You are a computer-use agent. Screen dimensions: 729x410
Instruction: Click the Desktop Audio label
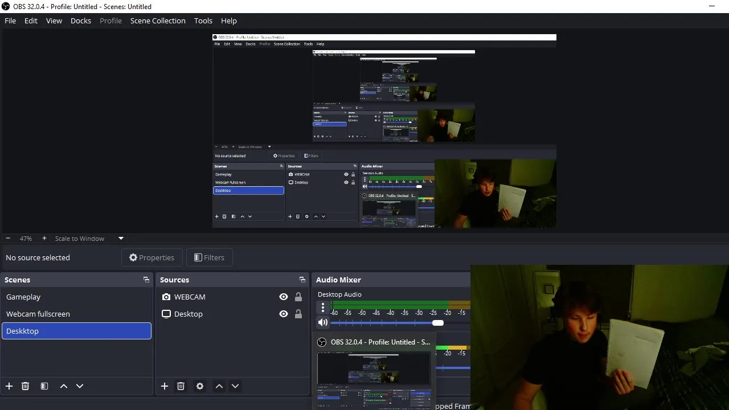339,294
